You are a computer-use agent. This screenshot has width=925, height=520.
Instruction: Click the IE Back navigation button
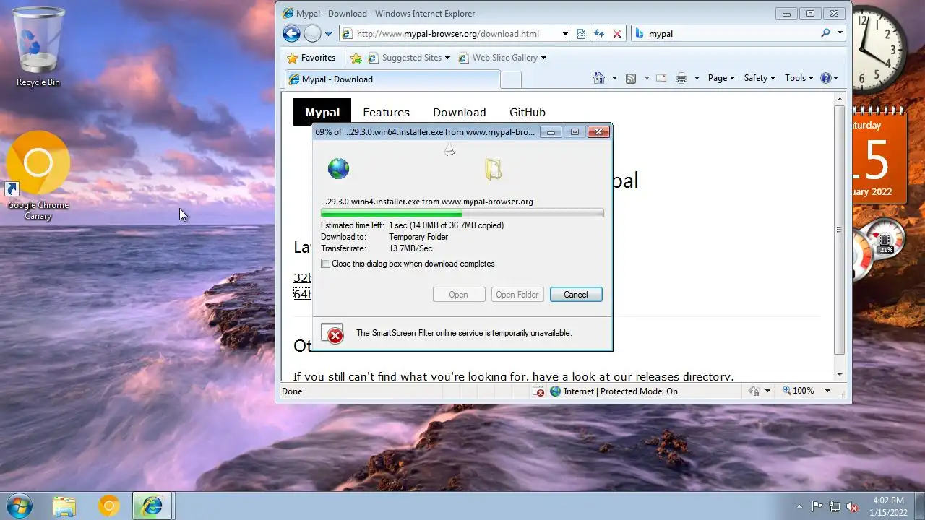point(291,33)
